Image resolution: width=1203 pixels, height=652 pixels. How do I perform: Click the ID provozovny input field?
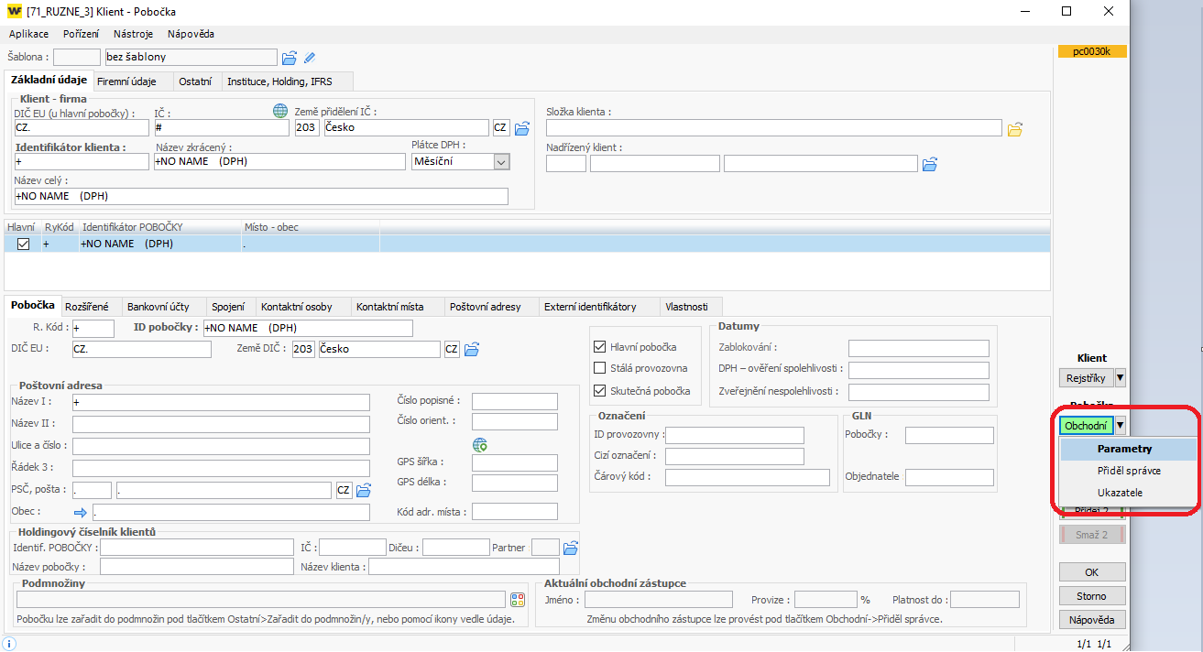point(735,435)
